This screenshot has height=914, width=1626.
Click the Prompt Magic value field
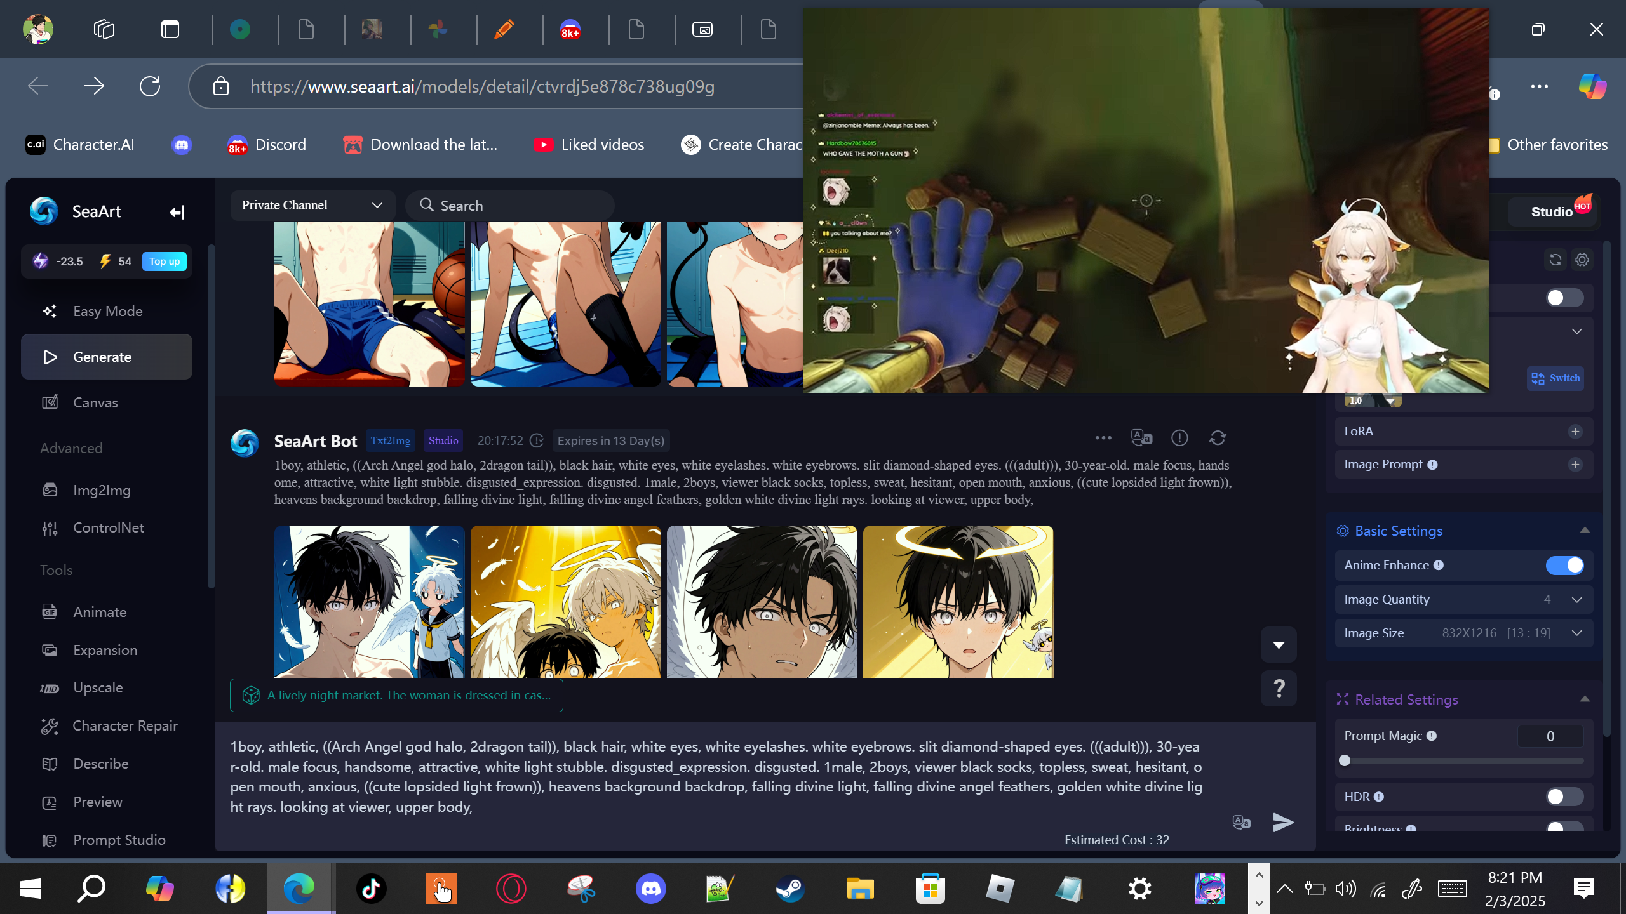1550,736
